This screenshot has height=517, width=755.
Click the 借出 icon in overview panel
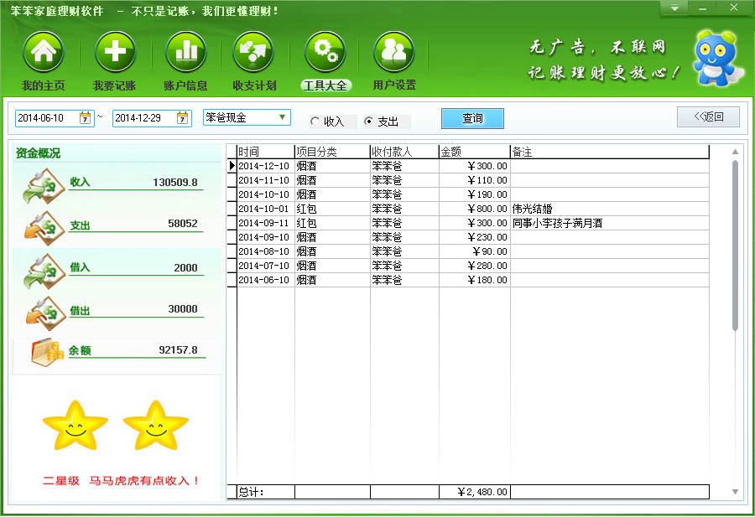43,311
